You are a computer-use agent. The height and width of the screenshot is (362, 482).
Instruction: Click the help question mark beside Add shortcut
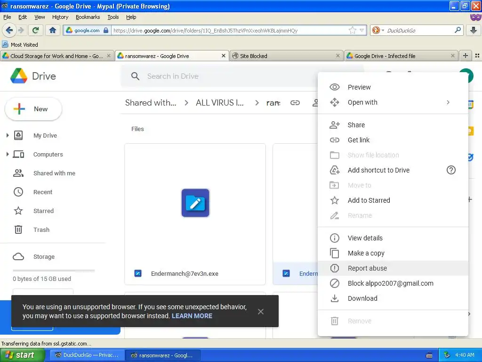tap(451, 170)
